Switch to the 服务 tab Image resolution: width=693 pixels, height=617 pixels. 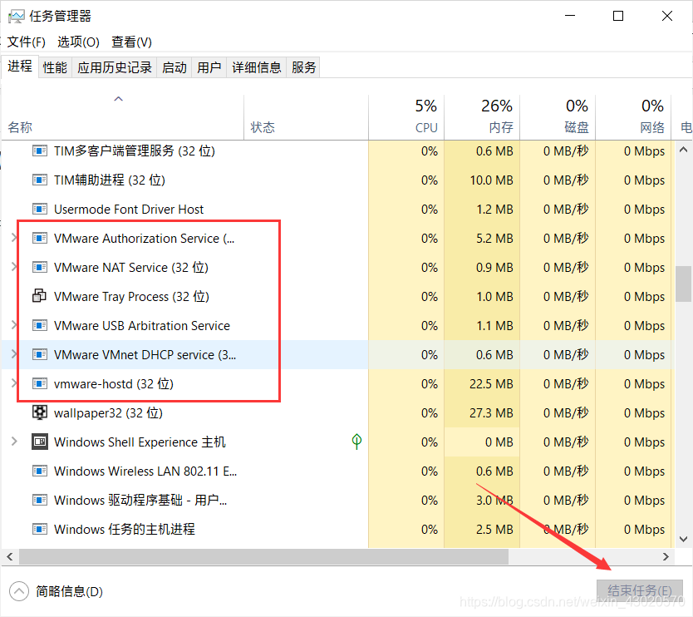[303, 67]
